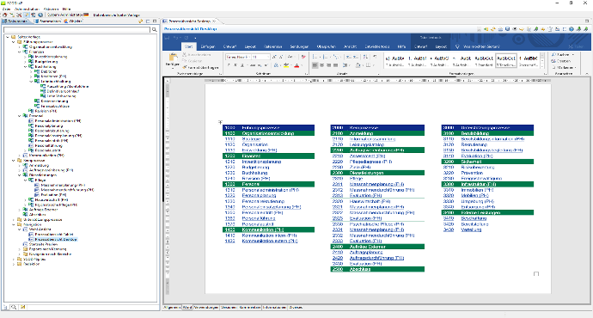Open the font name dropdown
Image resolution: width=593 pixels, height=318 pixels.
(x=238, y=57)
